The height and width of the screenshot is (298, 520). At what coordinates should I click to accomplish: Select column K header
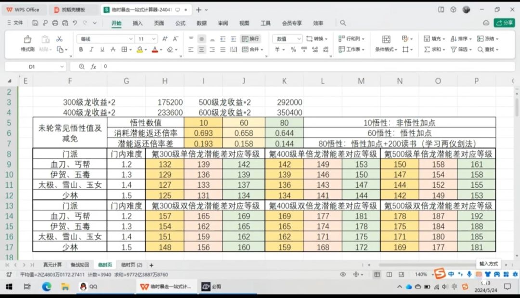pyautogui.click(x=284, y=81)
